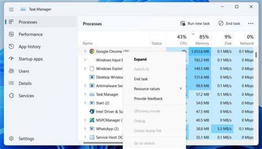Open the Resource values submenu arrow
Viewport: 262px width, 149px height.
[x=180, y=89]
